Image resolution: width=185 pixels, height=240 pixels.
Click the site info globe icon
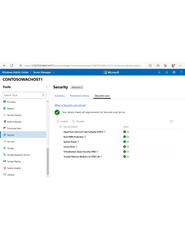[21, 65]
